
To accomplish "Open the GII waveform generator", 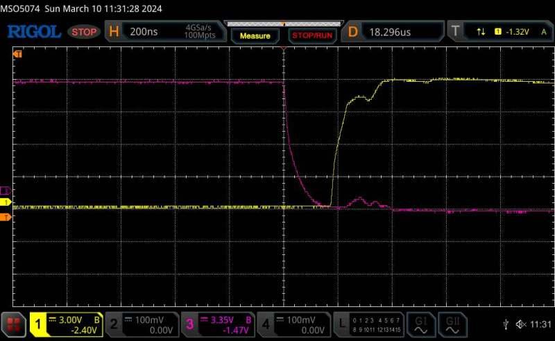I will pos(452,324).
